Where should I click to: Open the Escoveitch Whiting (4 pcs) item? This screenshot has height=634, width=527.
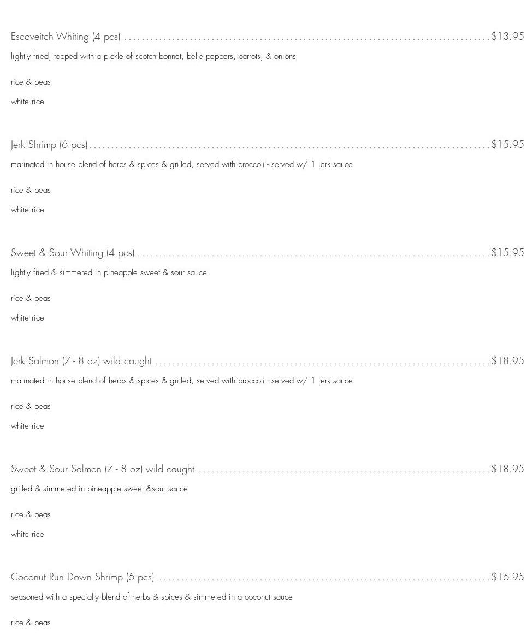[x=66, y=37]
